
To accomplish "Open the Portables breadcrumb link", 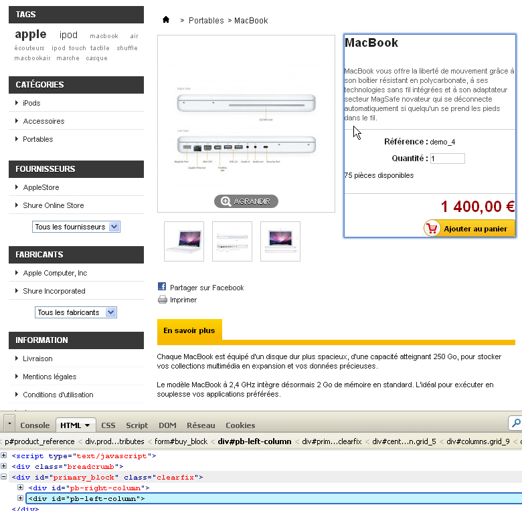I will click(206, 21).
